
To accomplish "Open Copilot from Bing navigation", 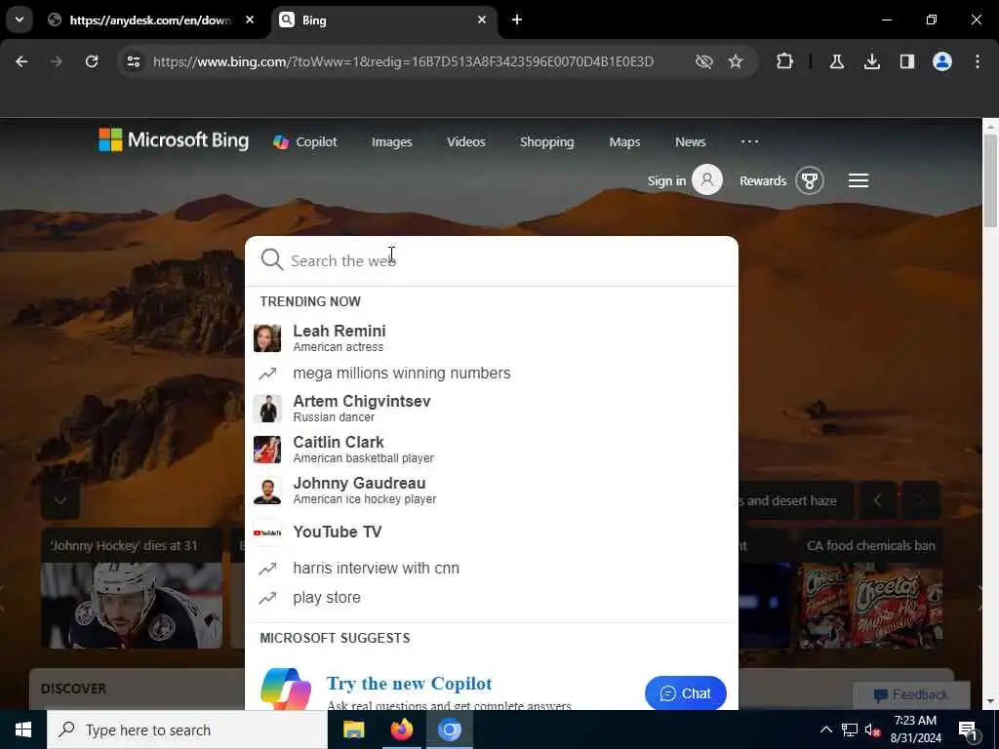I will click(305, 142).
